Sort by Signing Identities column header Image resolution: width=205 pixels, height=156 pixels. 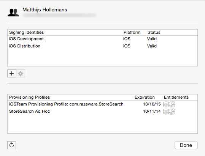pos(65,32)
